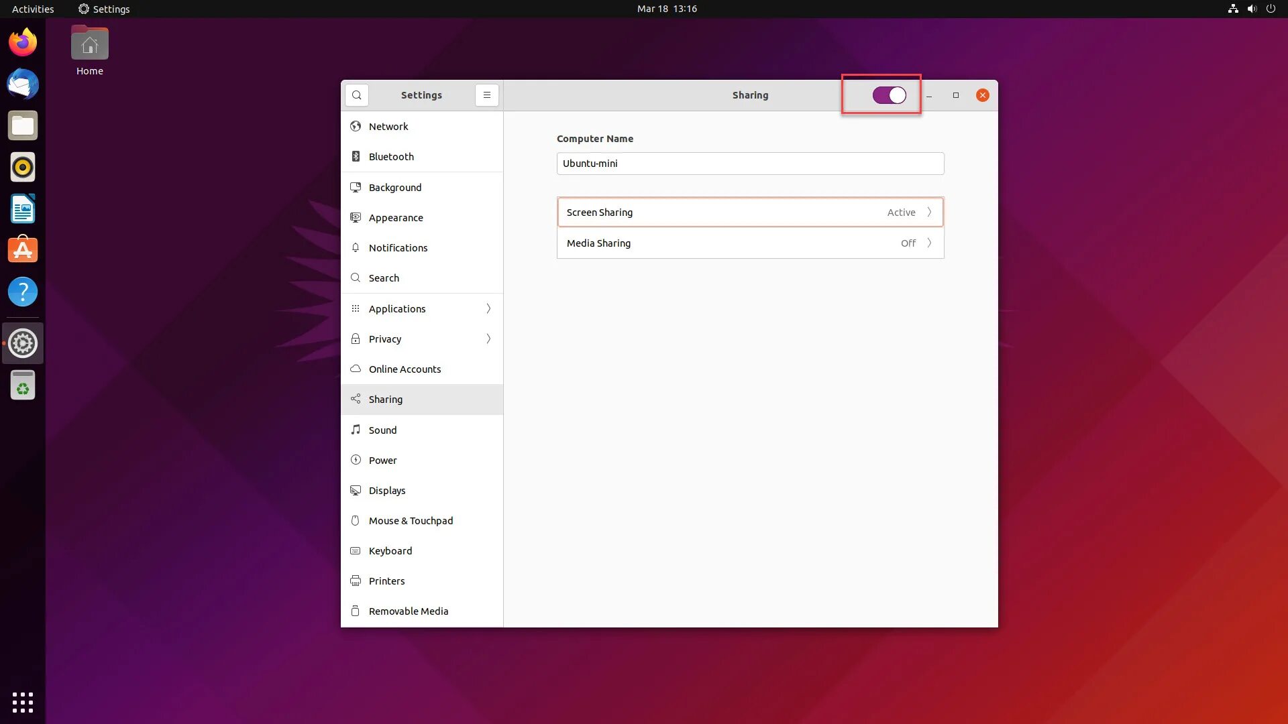Select Network in the sidebar

click(388, 126)
